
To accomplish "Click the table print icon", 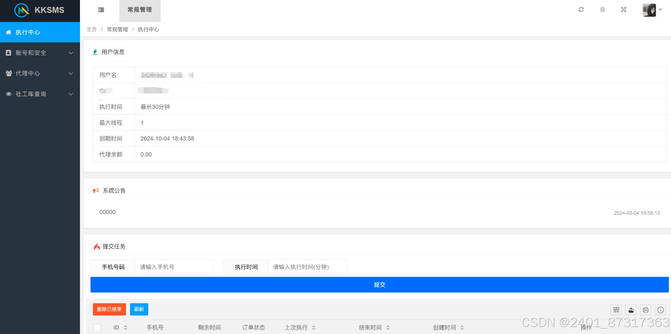I will click(646, 310).
